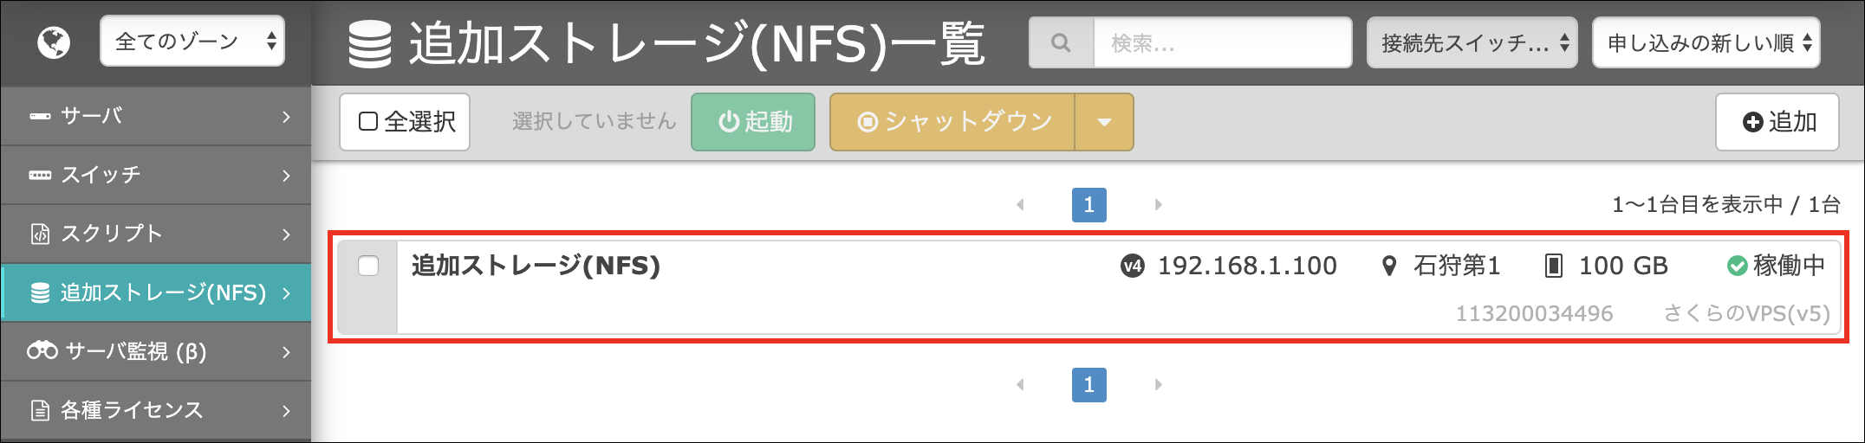1865x443 pixels.
Task: Click the magnifier search icon
Action: point(1061,42)
